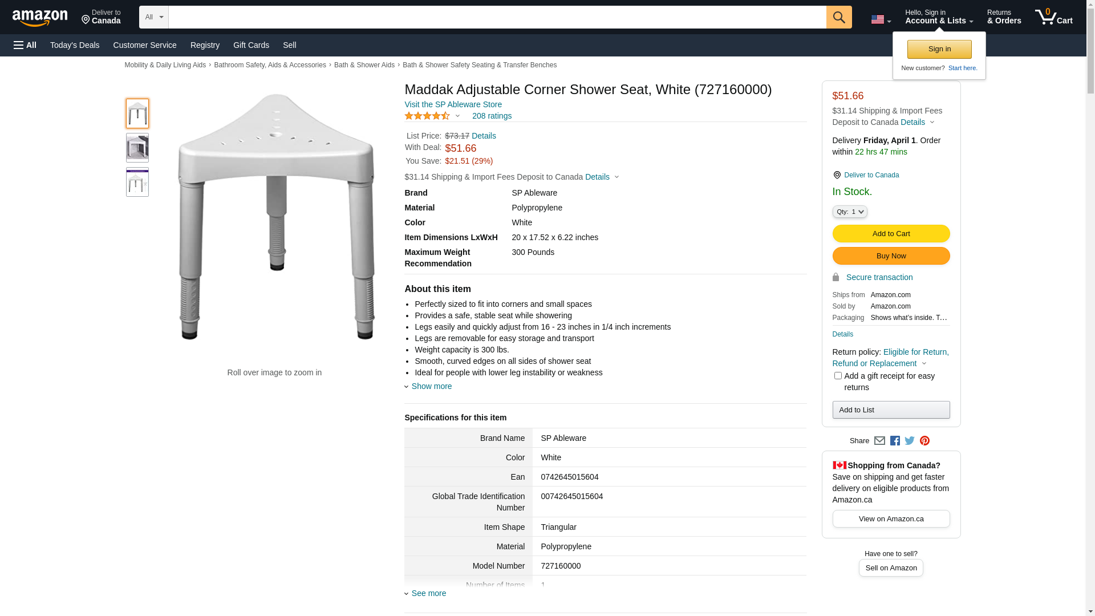Expand Show more under About this item
Screen dimensions: 1095x616
point(431,386)
